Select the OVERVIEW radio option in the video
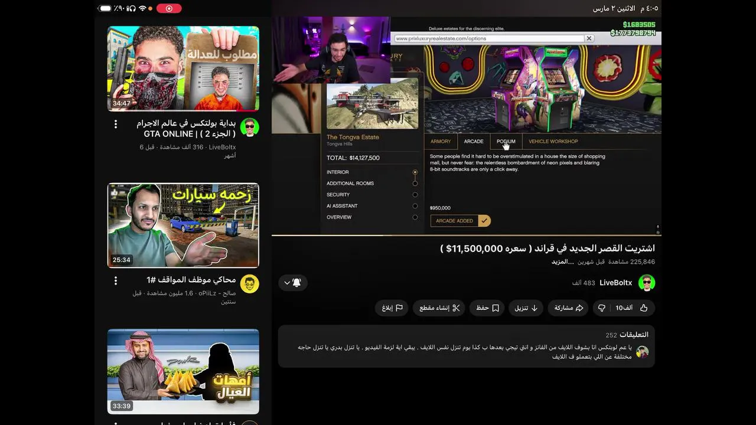This screenshot has height=425, width=756. pos(415,217)
